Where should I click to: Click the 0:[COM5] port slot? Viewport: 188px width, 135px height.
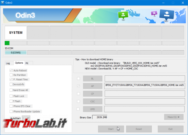(x=16, y=53)
